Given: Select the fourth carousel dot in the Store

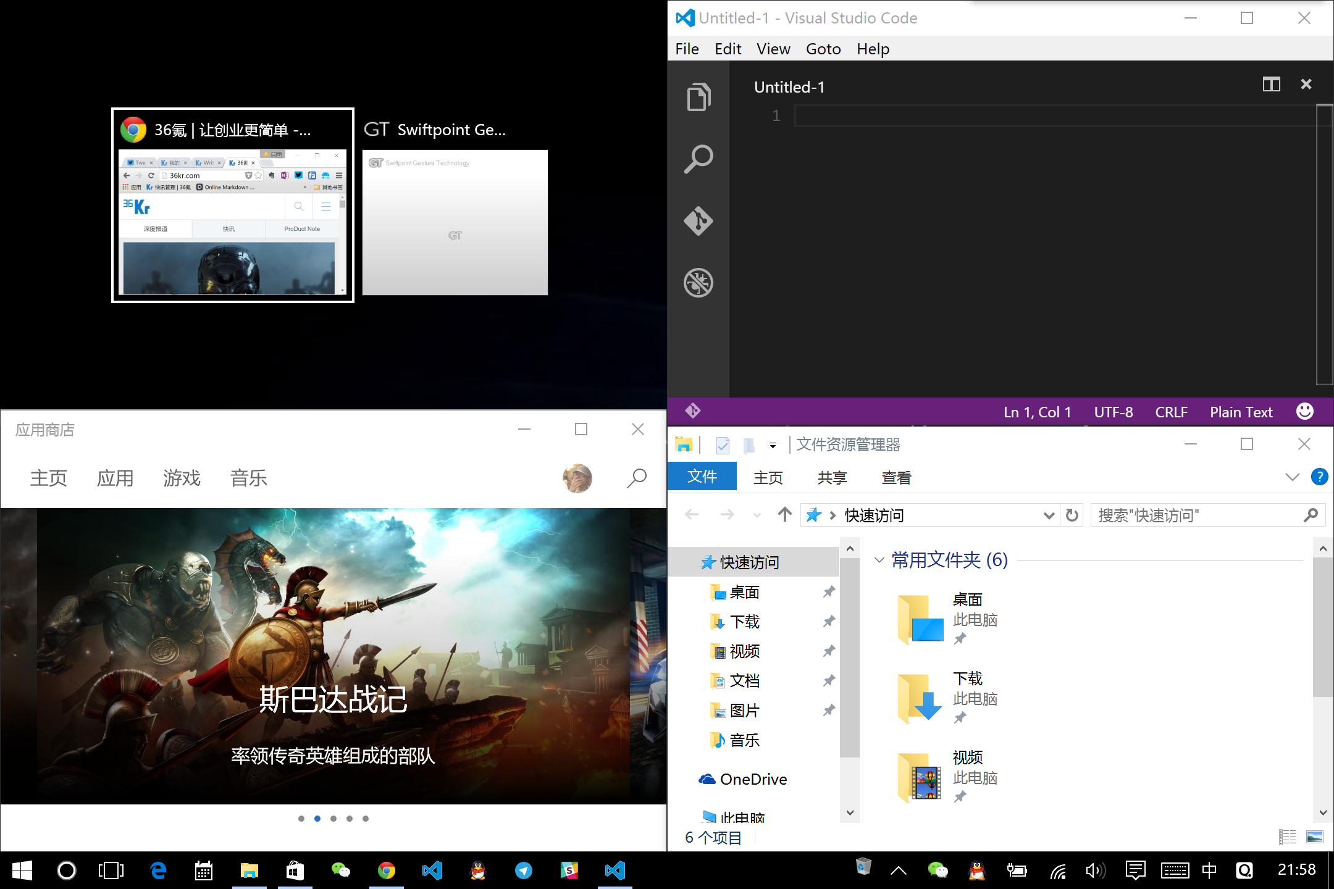Looking at the screenshot, I should click(x=350, y=819).
